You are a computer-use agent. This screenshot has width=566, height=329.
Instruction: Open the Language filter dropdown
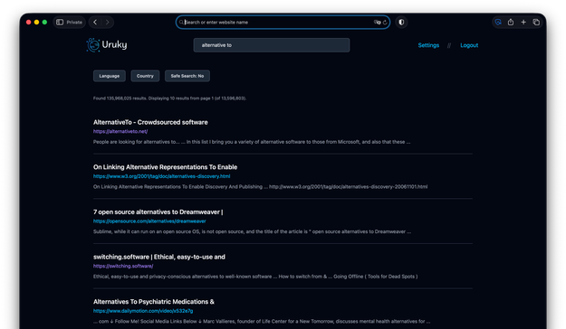point(110,76)
